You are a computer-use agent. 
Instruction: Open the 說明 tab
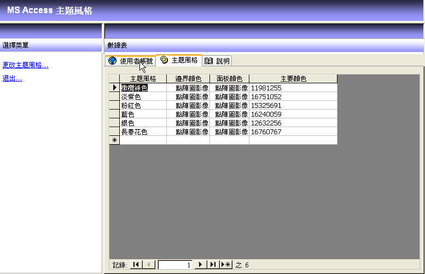(217, 61)
